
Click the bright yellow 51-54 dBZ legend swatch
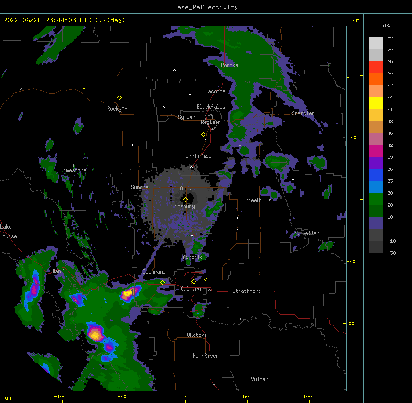376,103
